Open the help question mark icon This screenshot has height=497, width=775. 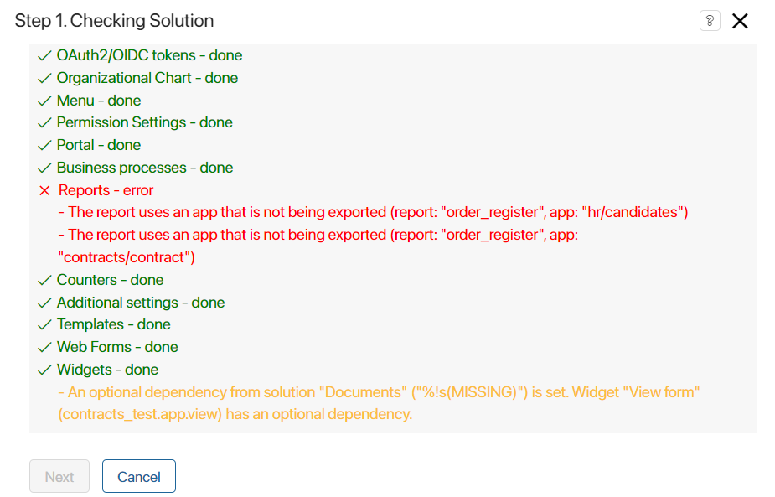[710, 21]
